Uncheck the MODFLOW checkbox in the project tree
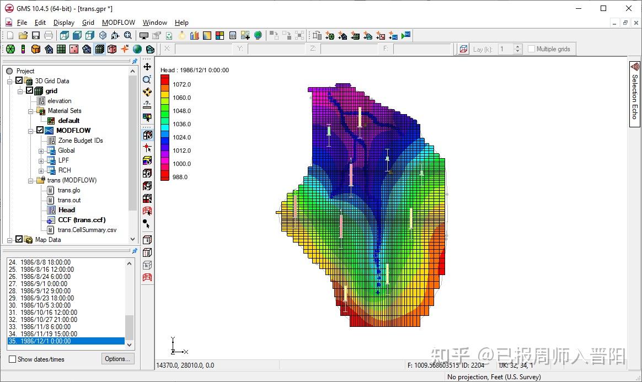This screenshot has height=382, width=642. pos(40,131)
